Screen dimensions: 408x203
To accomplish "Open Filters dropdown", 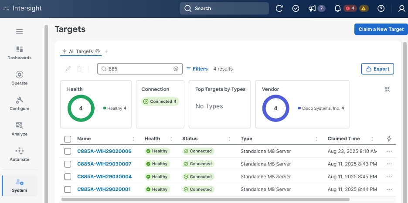I will tap(197, 69).
